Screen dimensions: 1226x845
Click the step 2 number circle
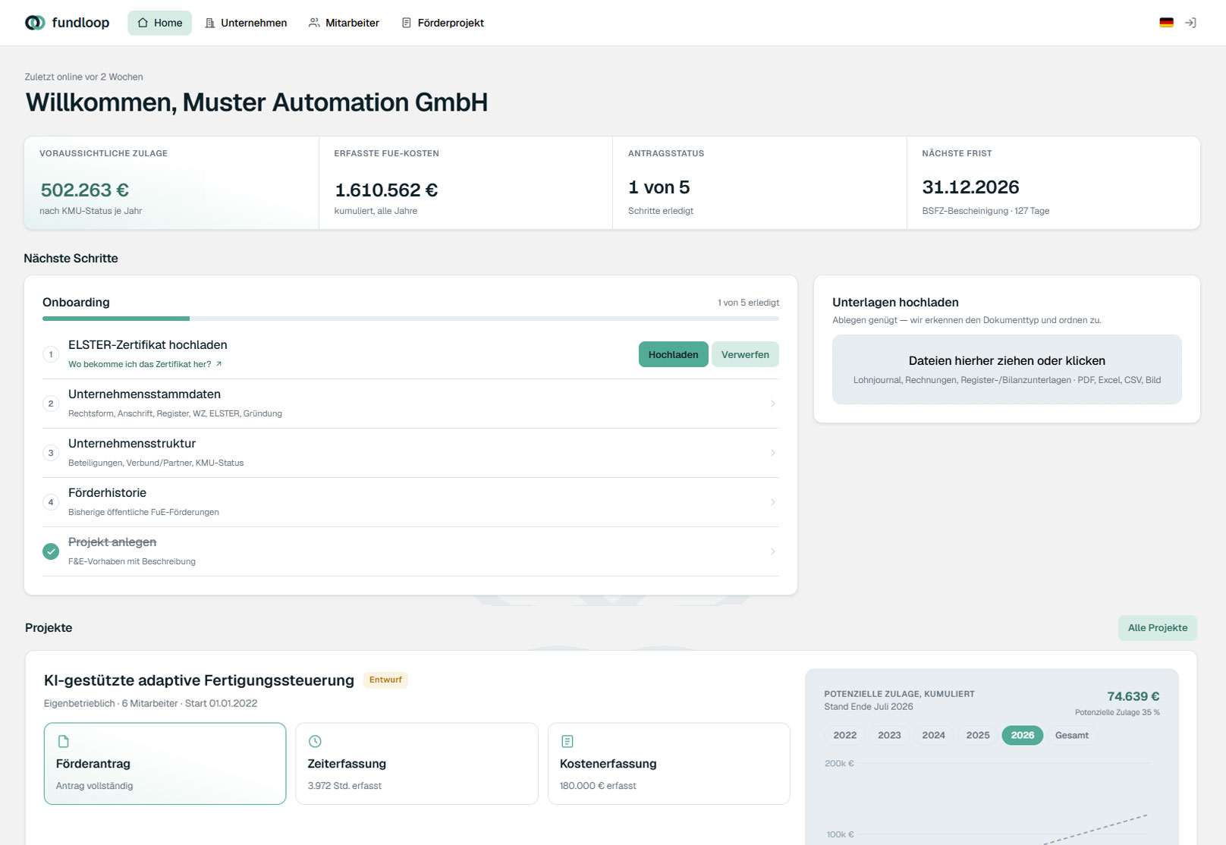pyautogui.click(x=51, y=404)
